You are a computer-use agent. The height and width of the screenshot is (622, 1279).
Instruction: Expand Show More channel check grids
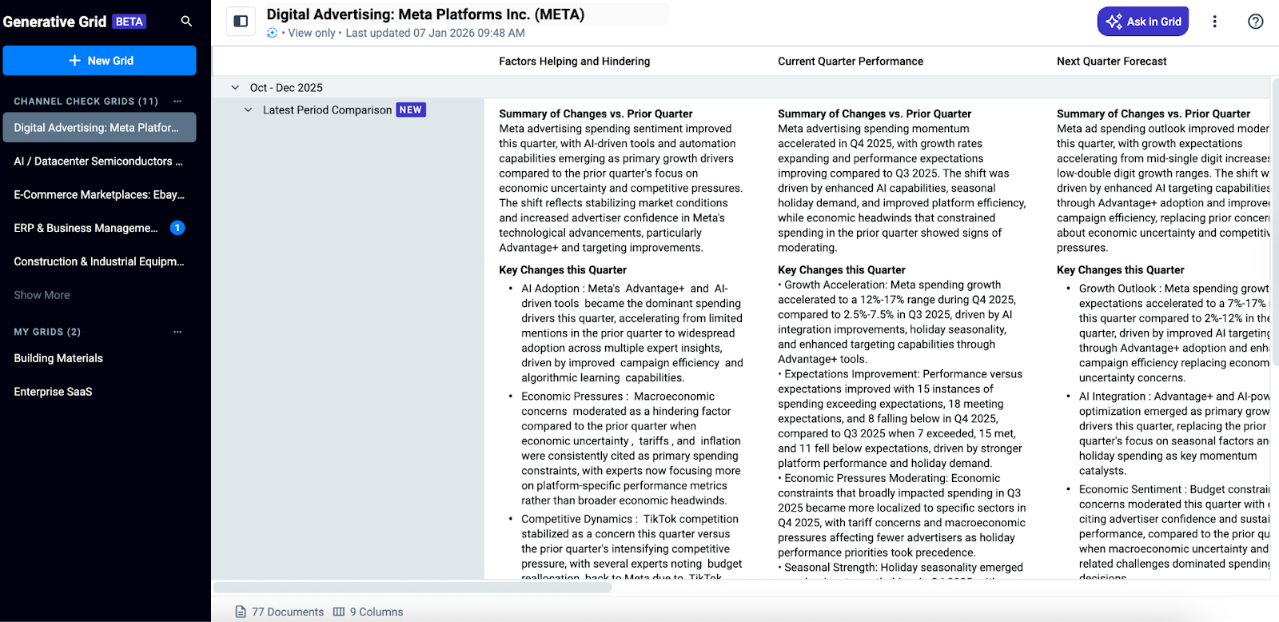click(42, 295)
